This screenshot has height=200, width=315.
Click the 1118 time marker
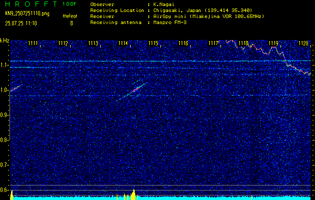[x=243, y=43]
